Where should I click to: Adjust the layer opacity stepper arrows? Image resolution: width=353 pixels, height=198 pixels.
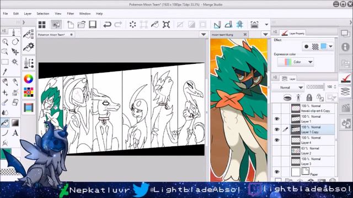coord(335,87)
